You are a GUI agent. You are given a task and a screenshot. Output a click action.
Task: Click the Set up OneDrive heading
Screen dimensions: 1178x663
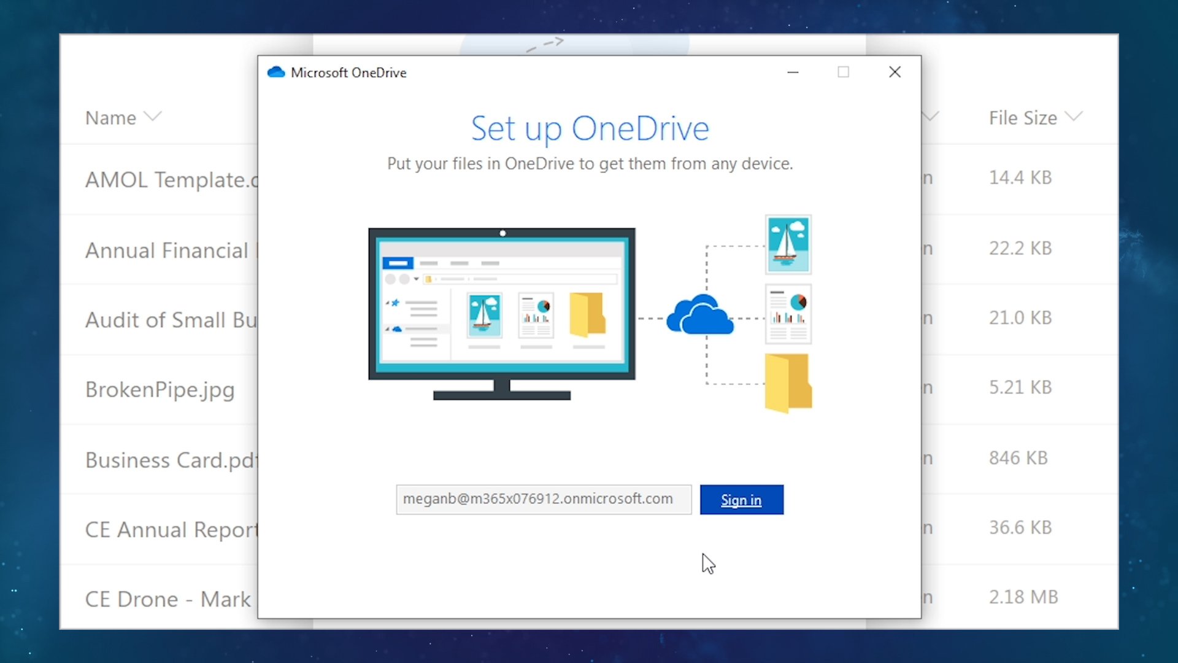tap(590, 129)
